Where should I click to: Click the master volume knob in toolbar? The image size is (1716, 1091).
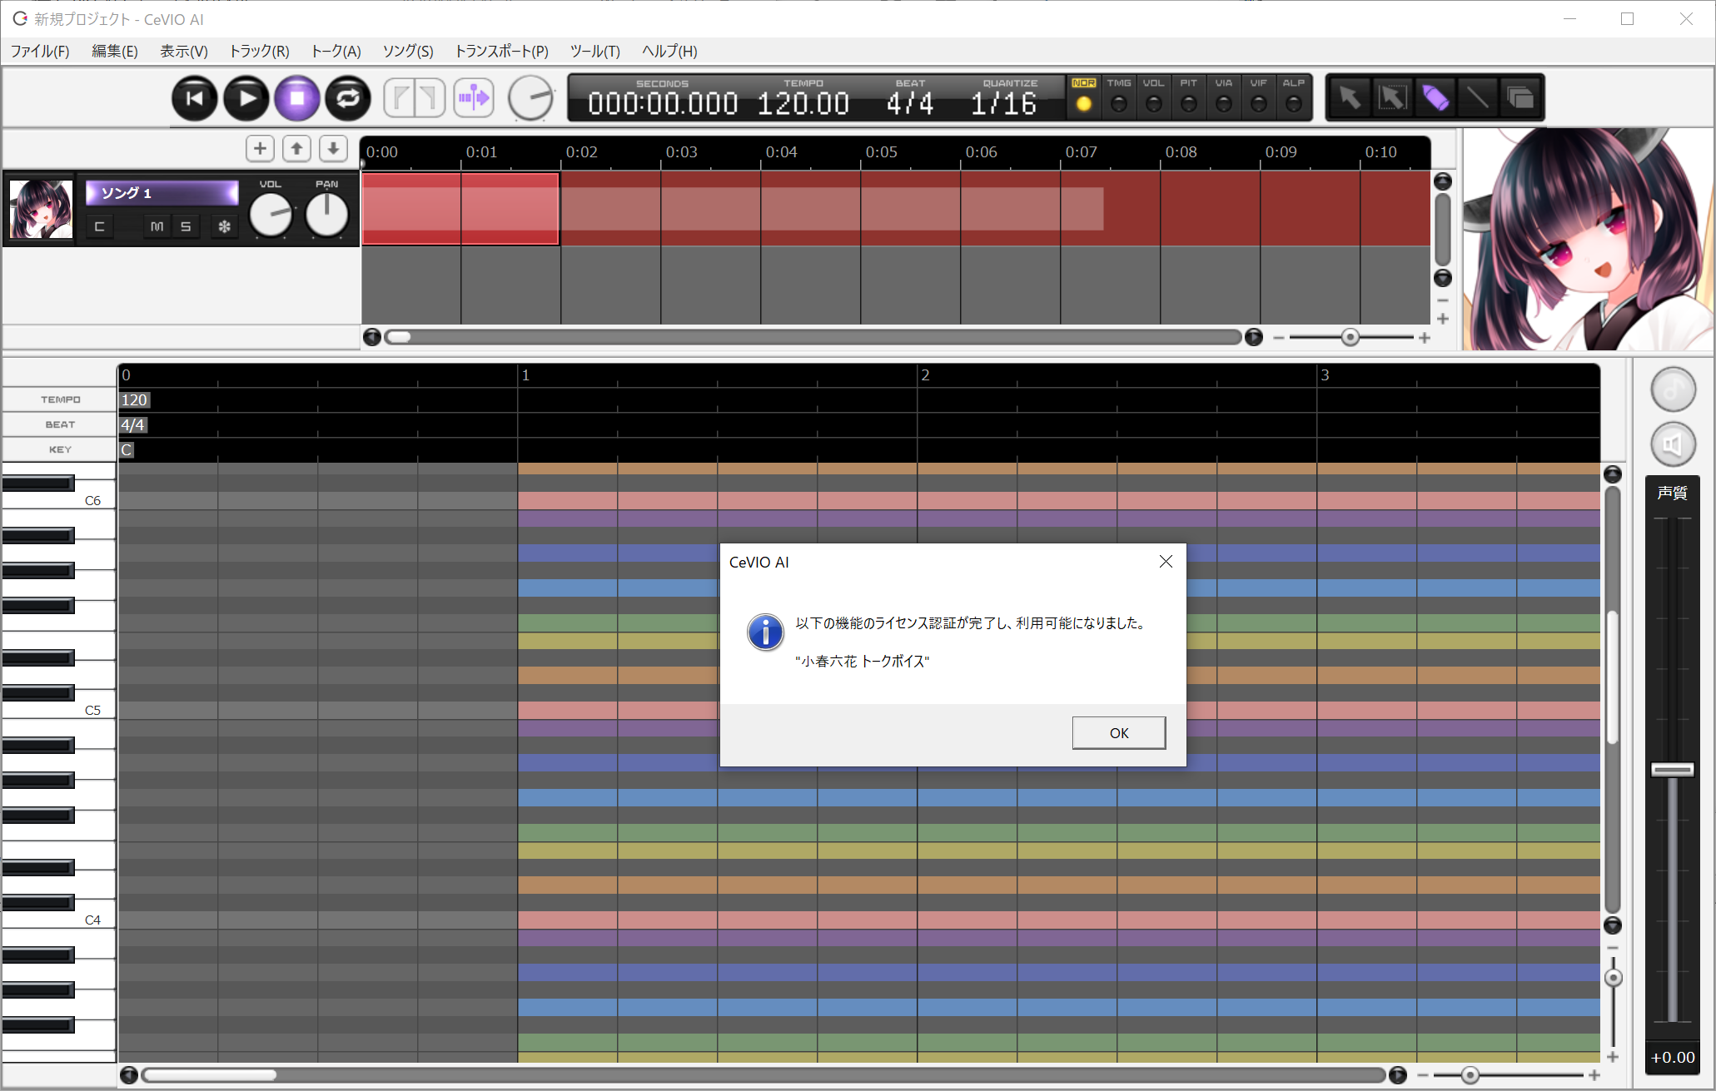pyautogui.click(x=531, y=98)
